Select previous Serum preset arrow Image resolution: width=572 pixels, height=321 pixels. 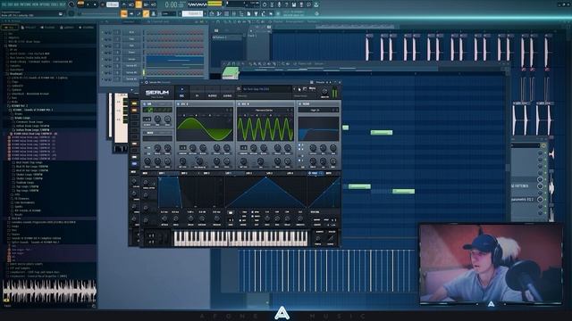pos(294,89)
